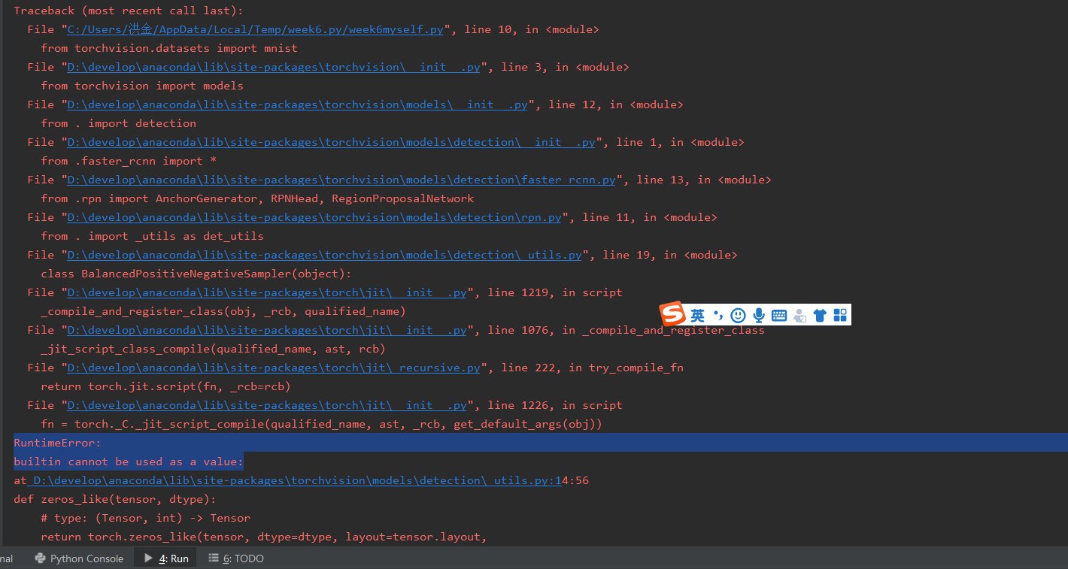
Task: Click the Sogou input method S logo
Action: 672,314
